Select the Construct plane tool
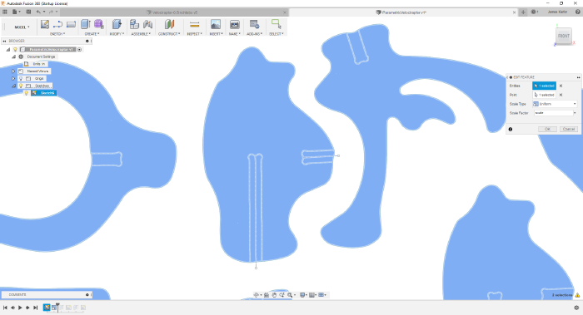This screenshot has width=583, height=315. [169, 24]
